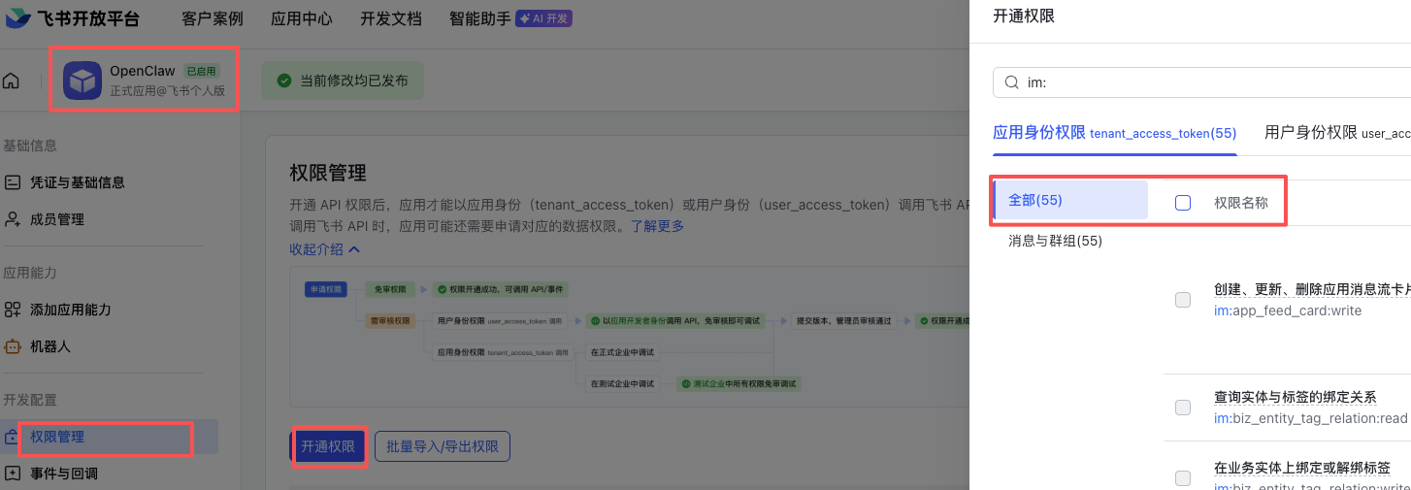This screenshot has height=490, width=1411.
Task: Click 权限管理 sidebar lock icon
Action: point(13,438)
